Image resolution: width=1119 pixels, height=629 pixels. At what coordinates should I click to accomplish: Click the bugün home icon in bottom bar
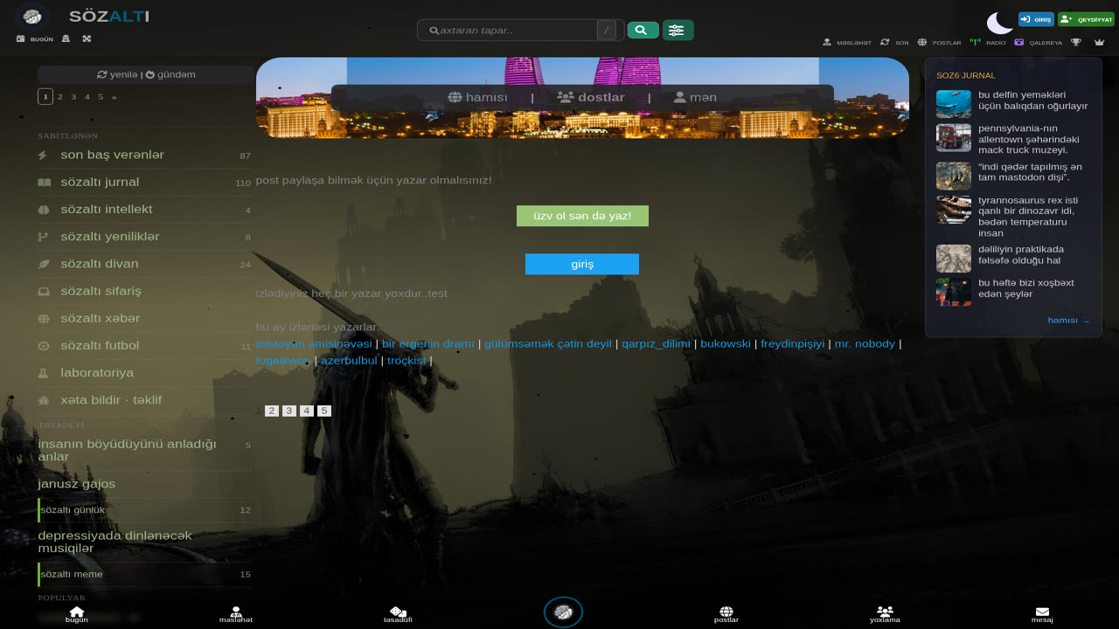point(77,612)
